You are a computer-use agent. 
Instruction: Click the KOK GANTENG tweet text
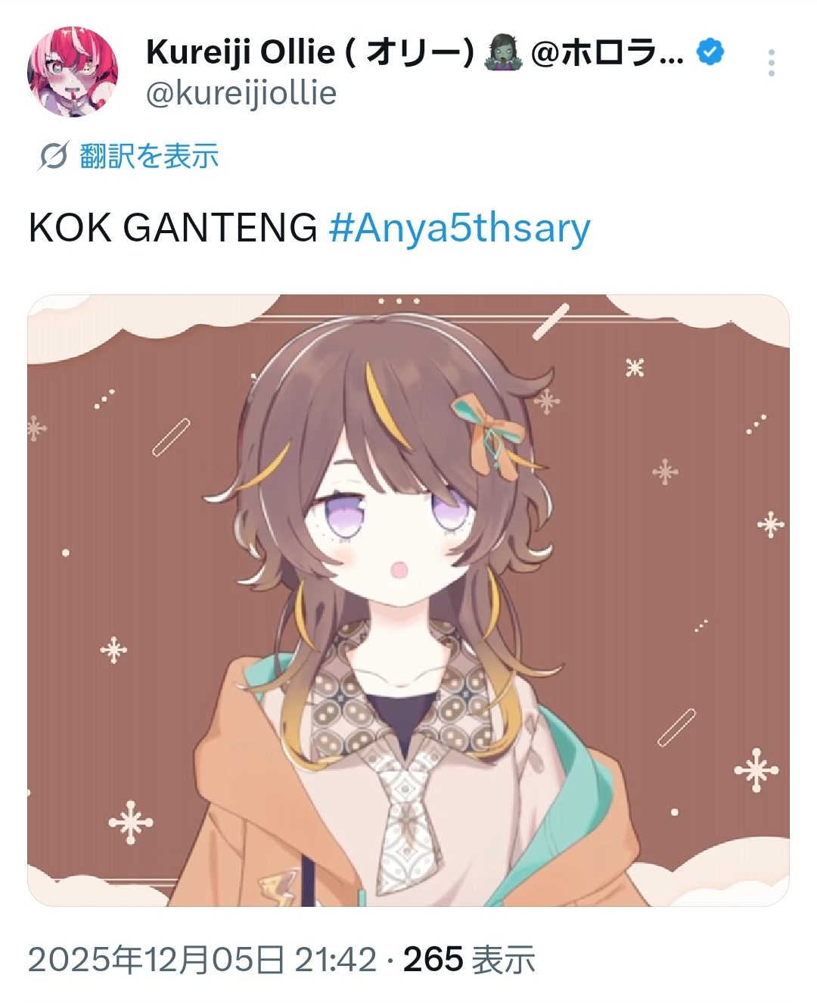click(172, 228)
